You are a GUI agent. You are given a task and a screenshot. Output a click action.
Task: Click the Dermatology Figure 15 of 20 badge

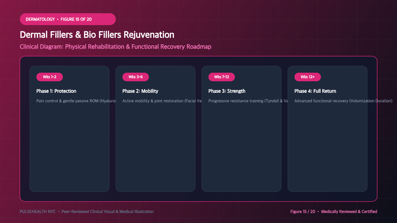click(68, 19)
